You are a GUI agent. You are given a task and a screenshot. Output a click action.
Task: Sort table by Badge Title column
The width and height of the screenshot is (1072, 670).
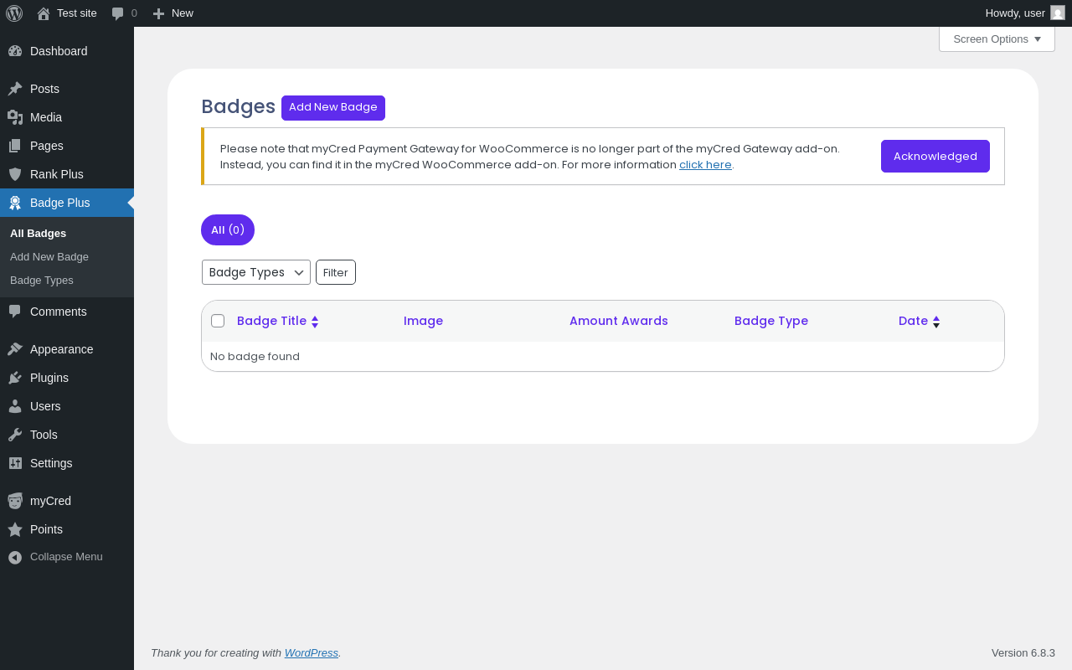[272, 321]
